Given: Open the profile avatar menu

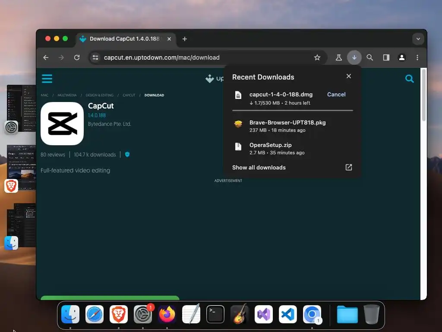Looking at the screenshot, I should pos(402,57).
